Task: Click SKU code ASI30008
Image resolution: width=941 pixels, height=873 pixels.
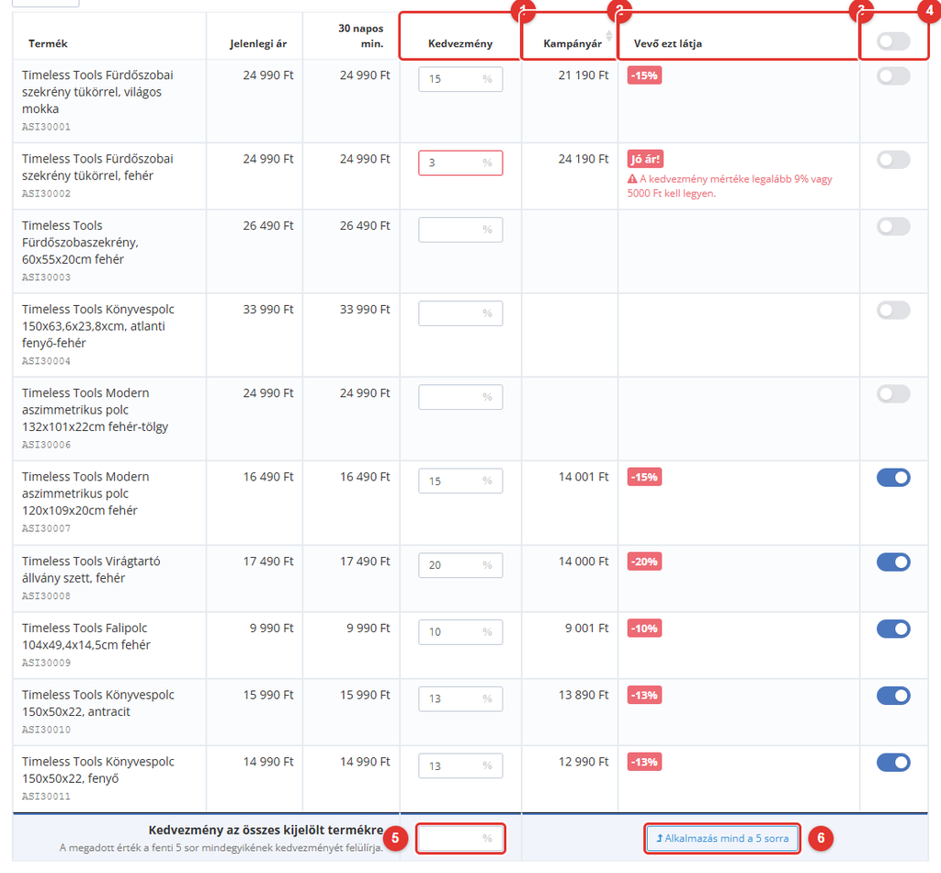Action: point(46,595)
